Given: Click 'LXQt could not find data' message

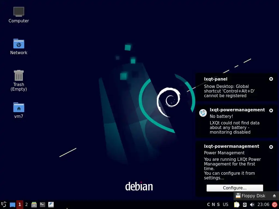Looking at the screenshot, I should coord(235,127).
